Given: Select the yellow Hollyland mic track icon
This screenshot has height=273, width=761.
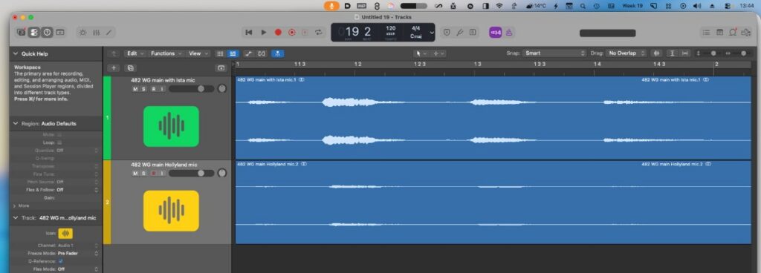Looking at the screenshot, I should (x=171, y=211).
